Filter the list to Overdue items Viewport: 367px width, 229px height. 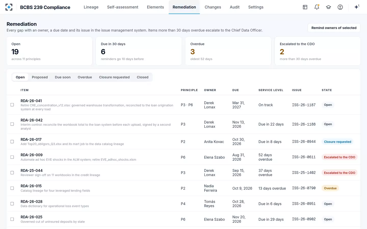[x=85, y=77]
